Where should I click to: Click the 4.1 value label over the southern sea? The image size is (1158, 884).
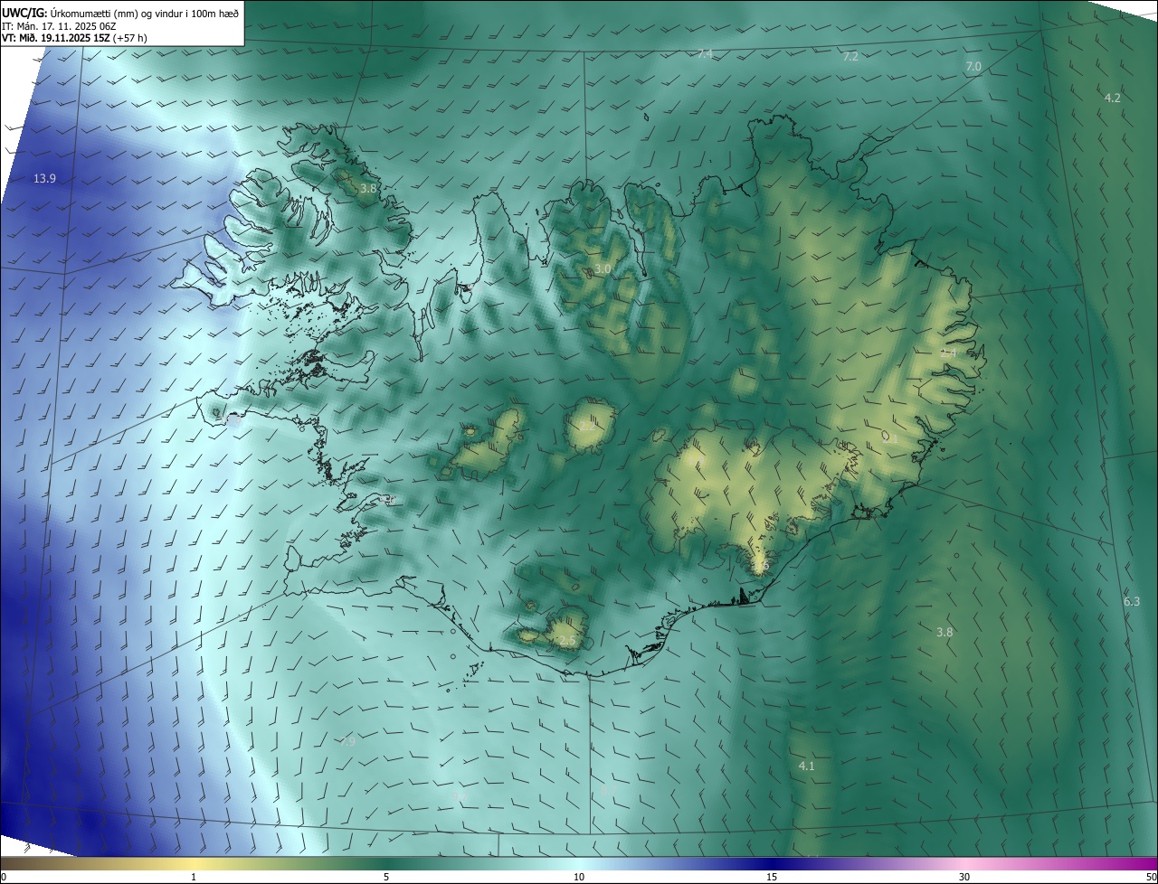click(x=807, y=766)
